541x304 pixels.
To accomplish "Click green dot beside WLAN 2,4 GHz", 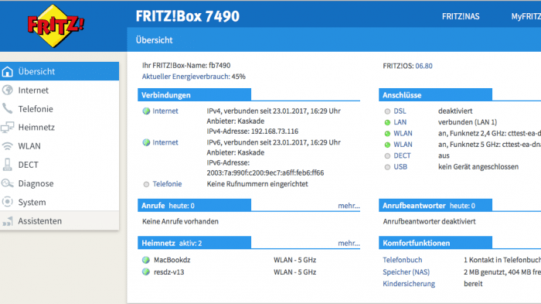I will [387, 133].
